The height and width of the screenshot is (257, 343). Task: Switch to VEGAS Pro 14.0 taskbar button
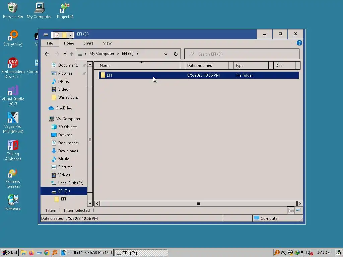coord(87,253)
